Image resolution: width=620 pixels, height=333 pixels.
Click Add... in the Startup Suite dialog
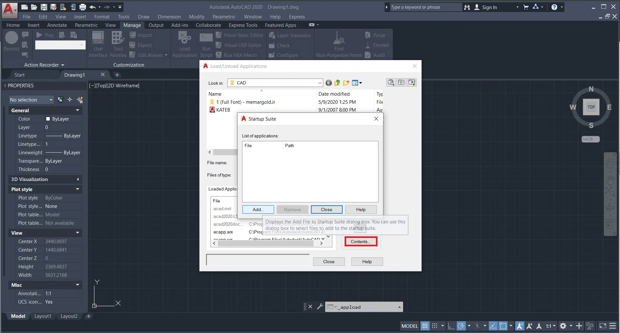click(258, 209)
